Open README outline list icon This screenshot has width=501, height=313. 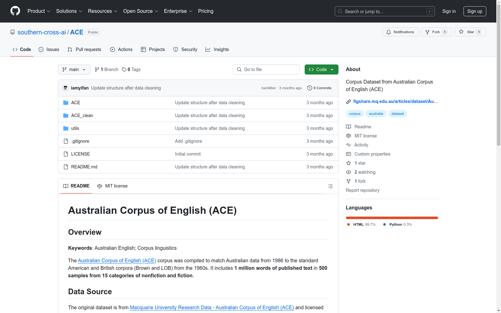coord(330,186)
